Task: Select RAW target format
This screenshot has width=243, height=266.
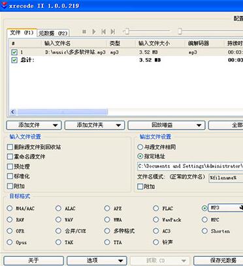Action: point(10,220)
